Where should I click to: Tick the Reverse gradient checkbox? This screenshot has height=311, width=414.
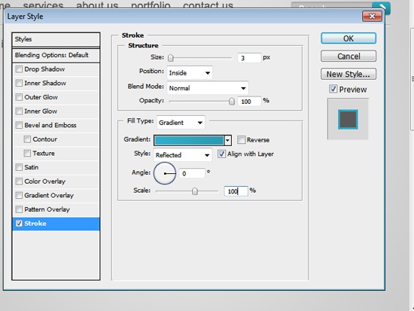[242, 140]
